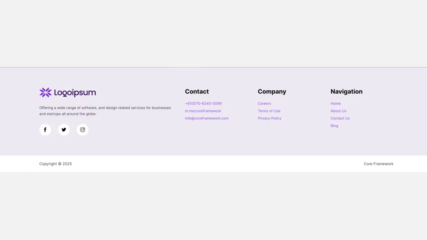Select About Us in footer navigation
Image resolution: width=427 pixels, height=240 pixels.
pos(338,111)
